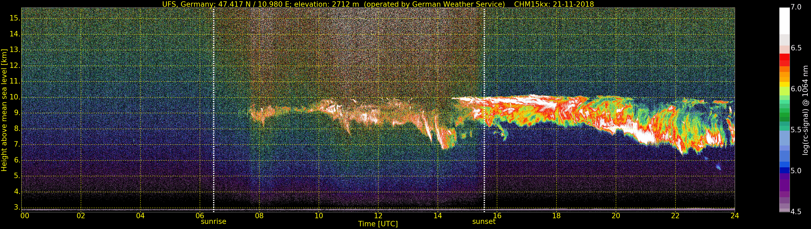The image size is (811, 229).
Task: Click the "20" time tick label
Action: click(616, 216)
